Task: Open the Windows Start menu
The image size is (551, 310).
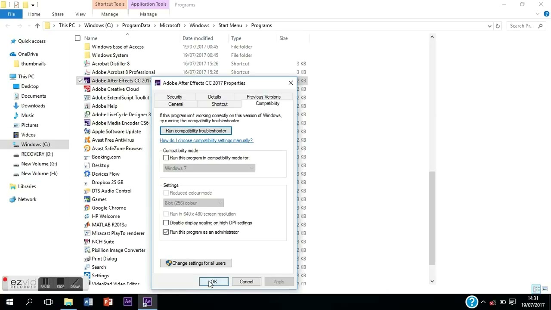Action: tap(9, 302)
